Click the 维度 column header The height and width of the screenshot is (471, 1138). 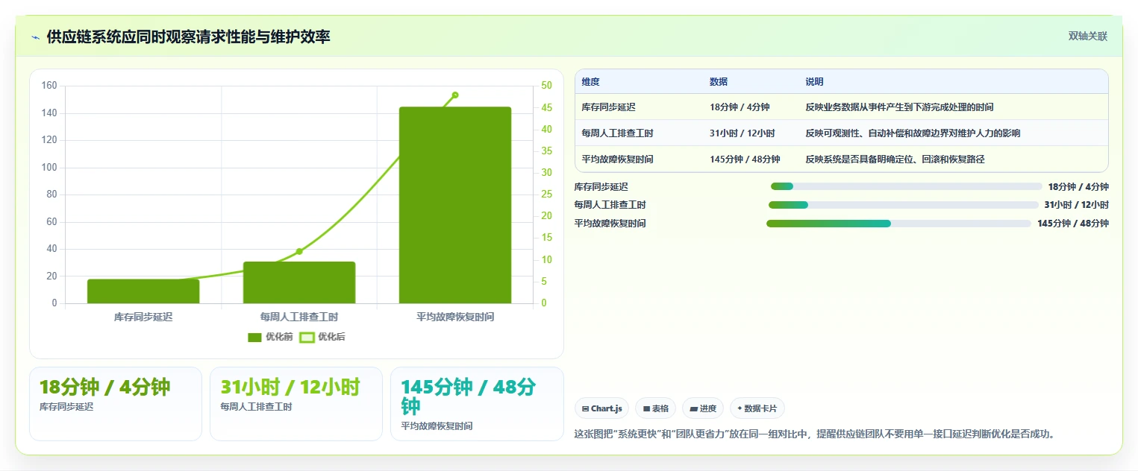590,82
